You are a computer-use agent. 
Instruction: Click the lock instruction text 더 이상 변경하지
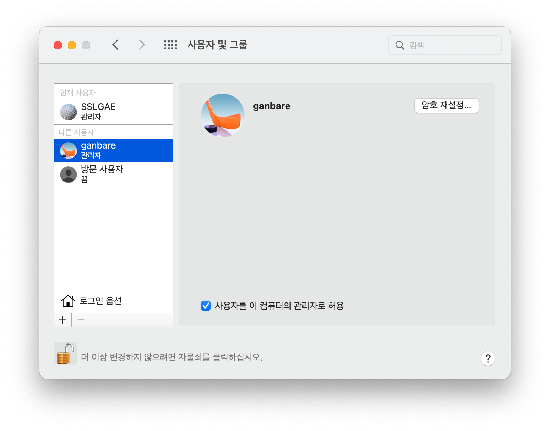pyautogui.click(x=172, y=357)
